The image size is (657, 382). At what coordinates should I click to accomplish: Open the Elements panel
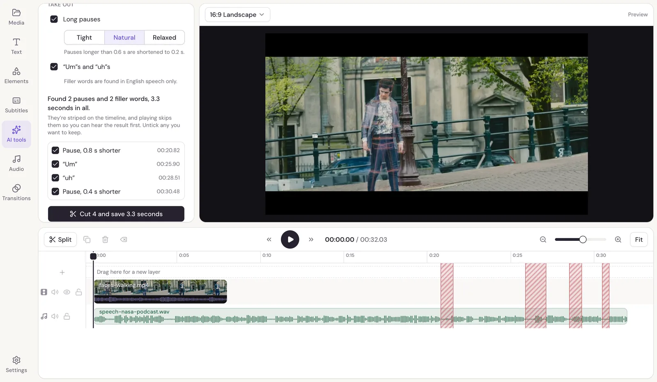[16, 76]
